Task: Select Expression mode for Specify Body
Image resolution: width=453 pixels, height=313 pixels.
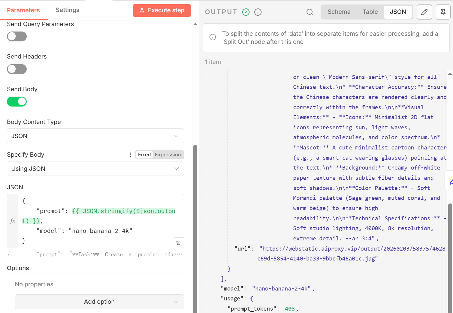Action: [168, 155]
